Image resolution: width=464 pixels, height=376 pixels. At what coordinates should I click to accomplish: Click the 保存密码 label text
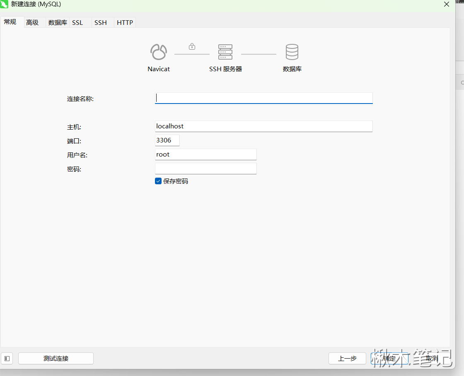pyautogui.click(x=176, y=181)
